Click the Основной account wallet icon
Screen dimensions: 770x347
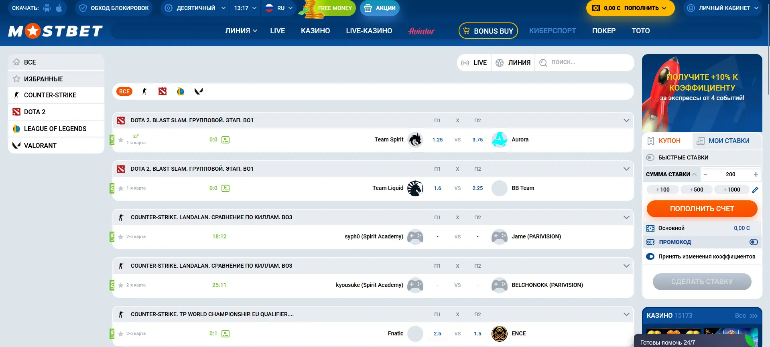tap(650, 228)
